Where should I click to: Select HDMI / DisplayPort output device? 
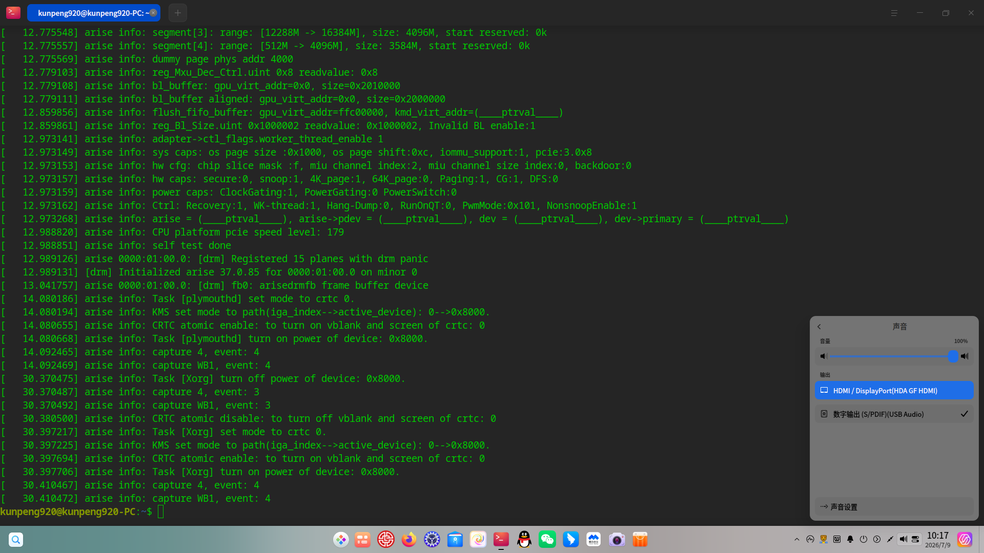click(894, 391)
